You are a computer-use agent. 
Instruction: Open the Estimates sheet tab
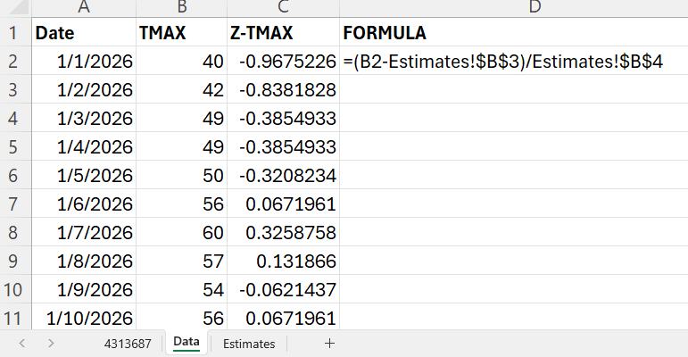click(249, 344)
